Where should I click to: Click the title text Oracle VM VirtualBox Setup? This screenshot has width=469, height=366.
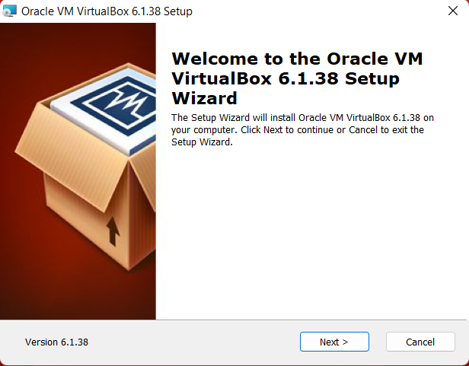[x=107, y=11]
